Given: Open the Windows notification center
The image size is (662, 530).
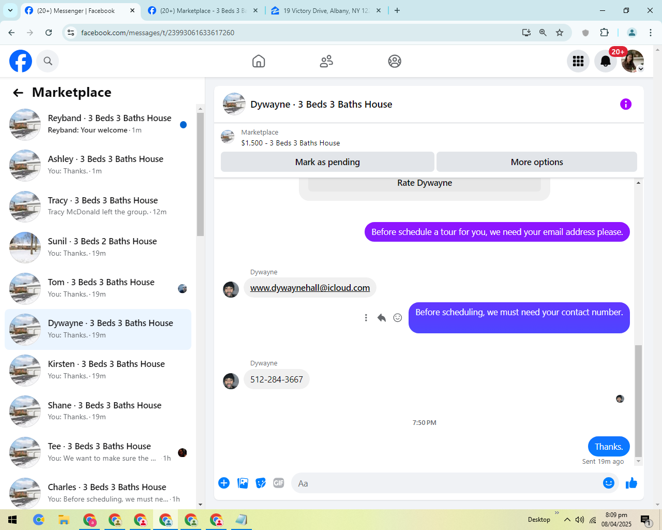Looking at the screenshot, I should pyautogui.click(x=645, y=520).
